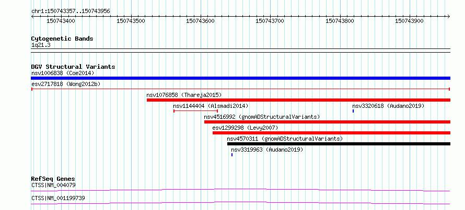465x210 pixels.
Task: Click the 150743800 ruler position
Action: 340,21
